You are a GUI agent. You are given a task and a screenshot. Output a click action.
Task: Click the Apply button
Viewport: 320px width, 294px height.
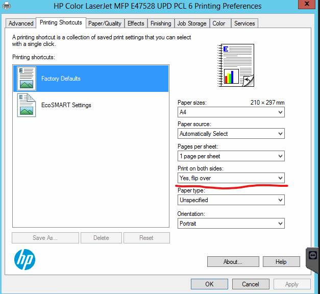[292, 284]
